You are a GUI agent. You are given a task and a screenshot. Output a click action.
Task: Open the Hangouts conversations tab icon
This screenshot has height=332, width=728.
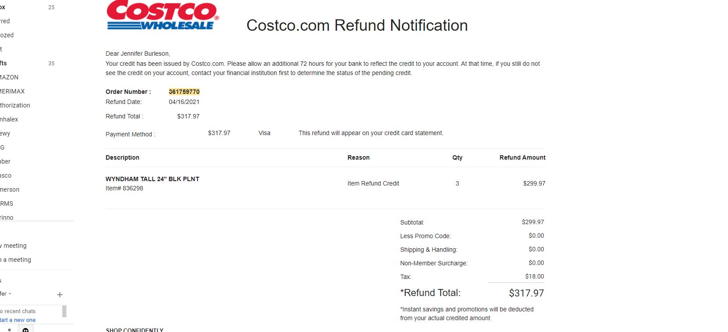point(26,329)
